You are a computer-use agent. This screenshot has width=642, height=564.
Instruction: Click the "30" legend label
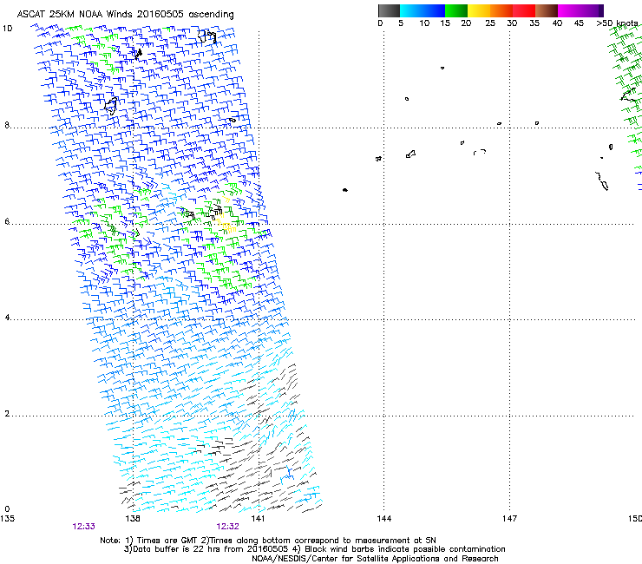point(512,23)
